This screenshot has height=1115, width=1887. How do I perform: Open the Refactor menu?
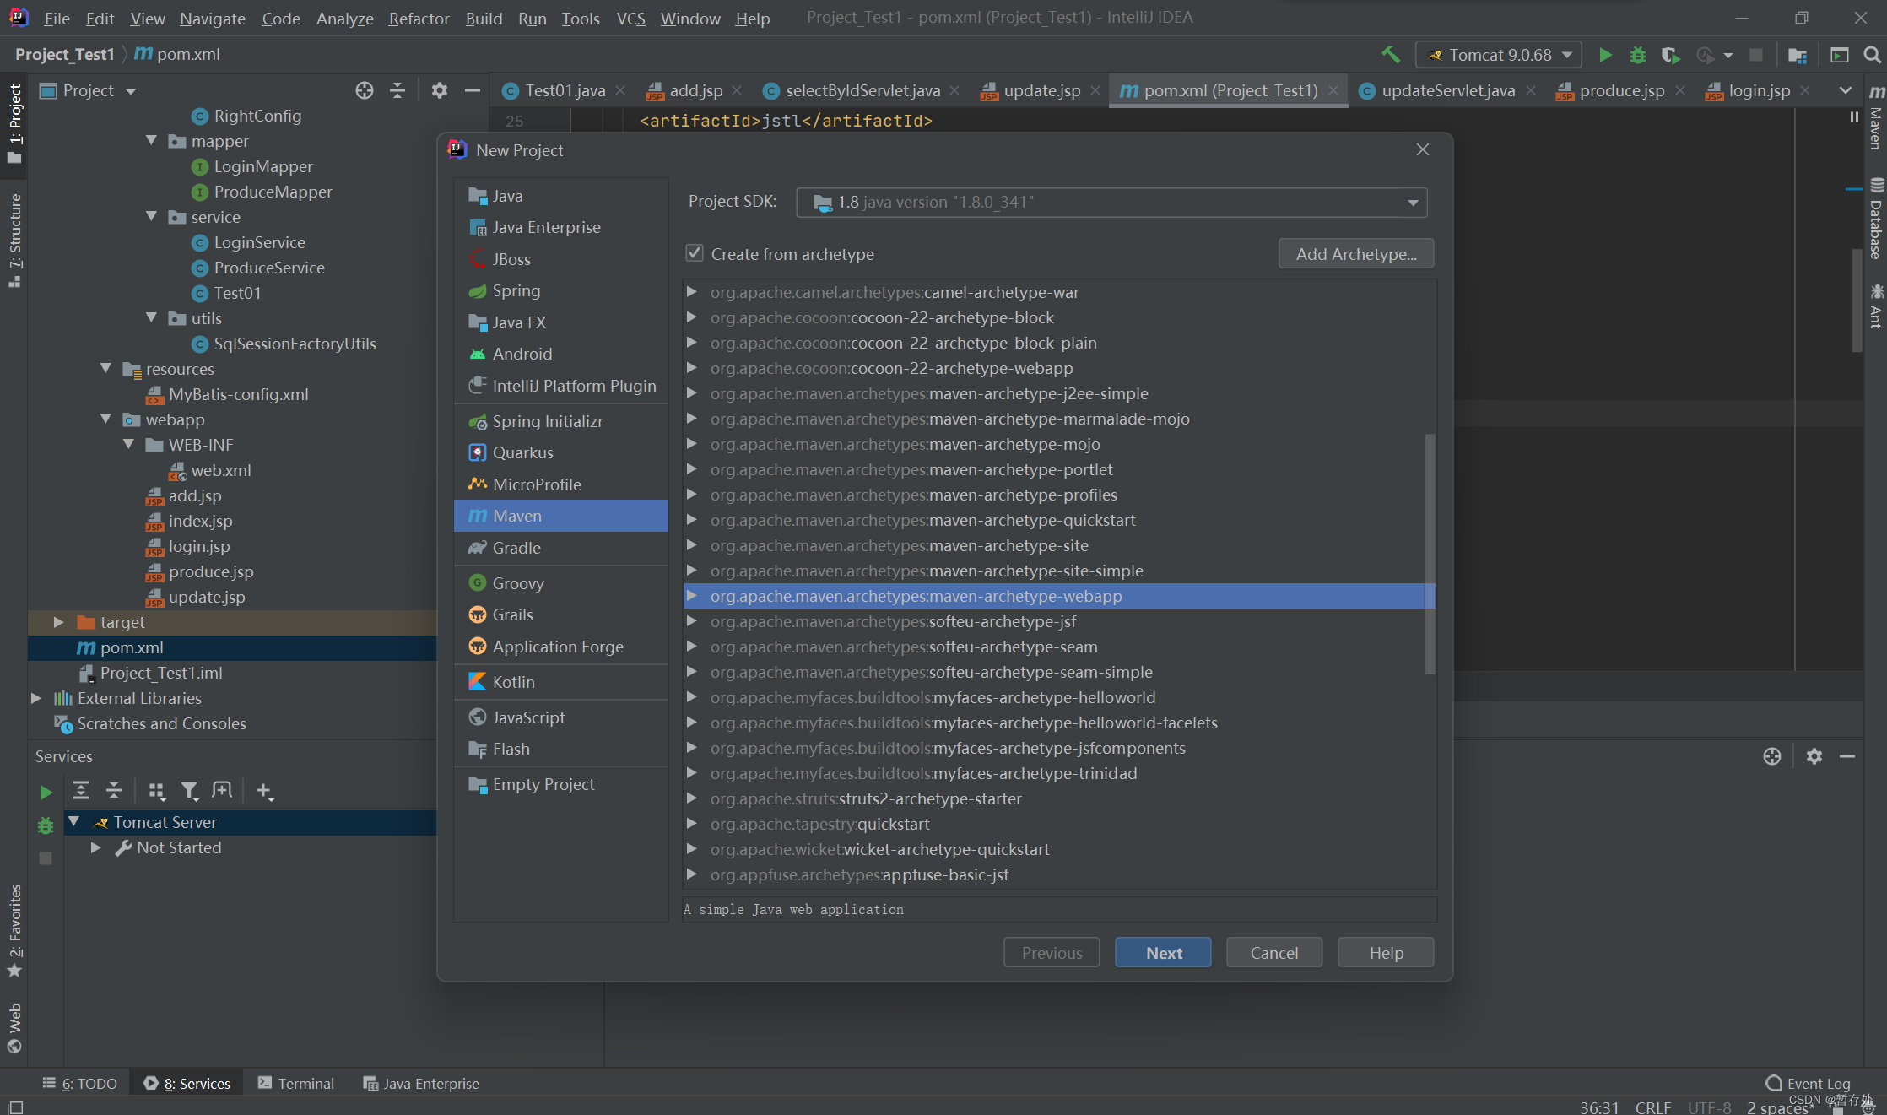(419, 18)
